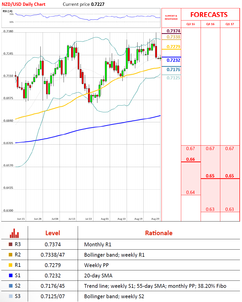Click the FORECASTS heading
242x302 pixels.
(x=209, y=15)
